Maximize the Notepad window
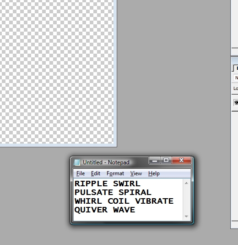This screenshot has height=245, width=238. click(166, 160)
